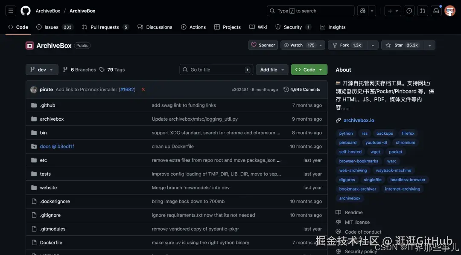Open the Security tab

pyautogui.click(x=293, y=27)
